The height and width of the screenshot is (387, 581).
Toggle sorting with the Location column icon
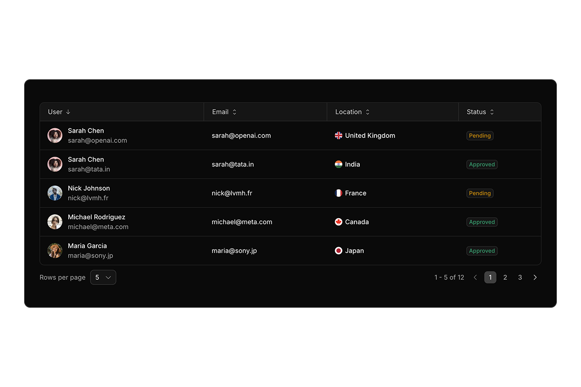[367, 112]
